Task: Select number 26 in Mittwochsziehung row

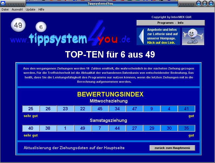Action: pyautogui.click(x=48, y=109)
